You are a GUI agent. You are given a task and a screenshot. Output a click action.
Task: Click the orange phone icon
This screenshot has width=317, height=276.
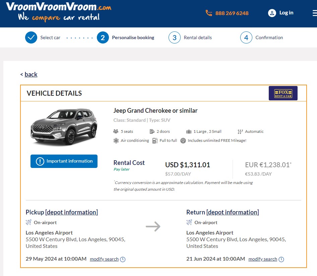(209, 13)
